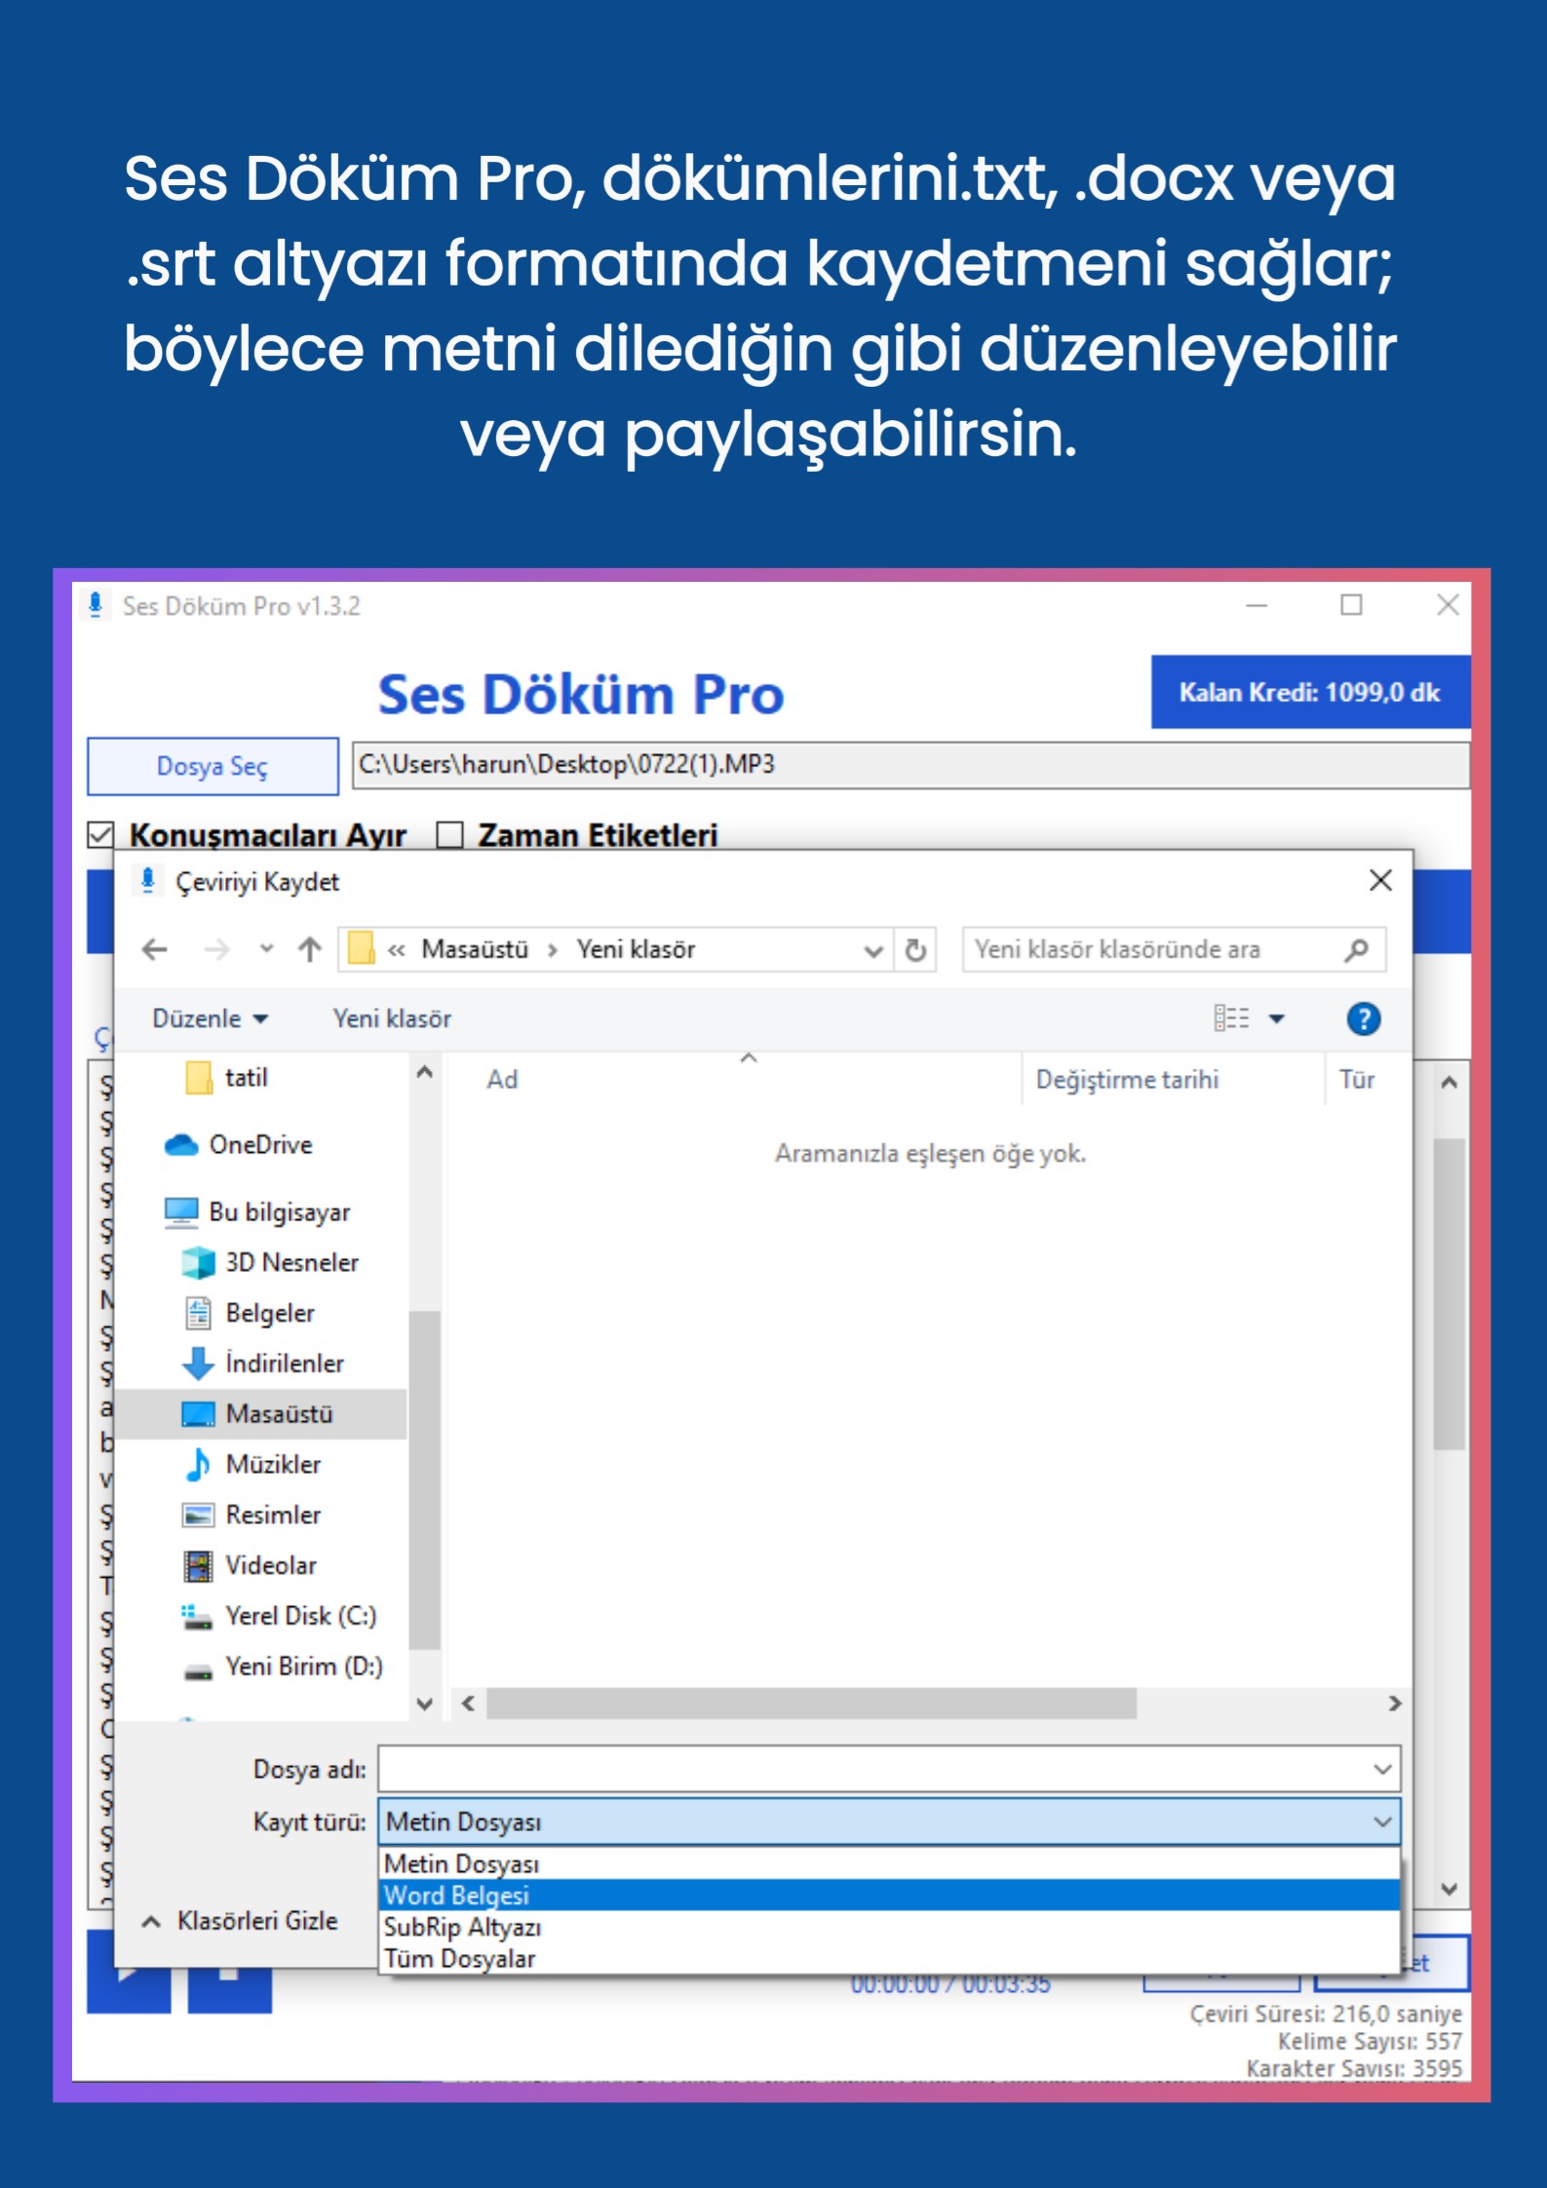Click main window scroll up arrow
The height and width of the screenshot is (2188, 1547).
pos(1449,1082)
